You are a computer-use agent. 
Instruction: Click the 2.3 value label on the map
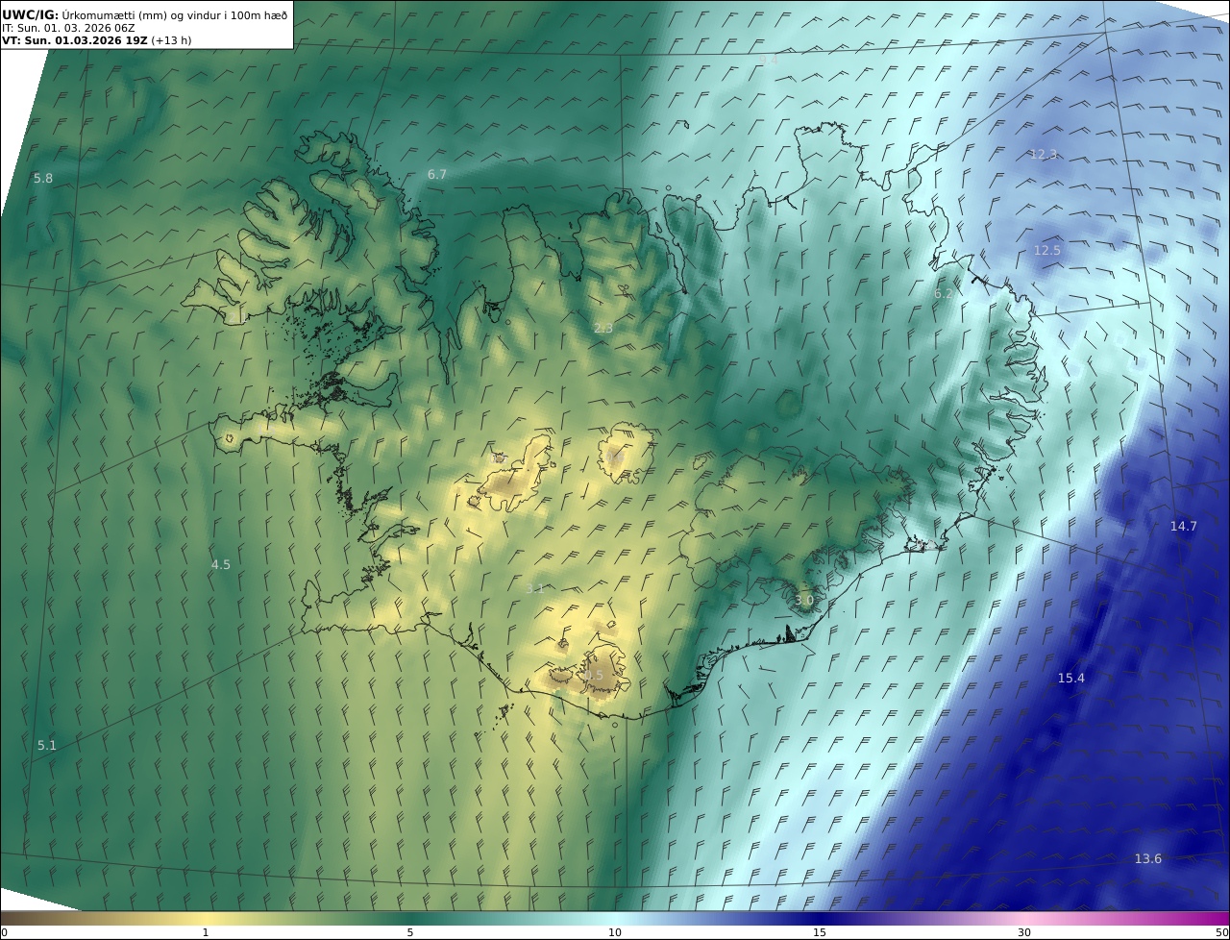tap(603, 328)
